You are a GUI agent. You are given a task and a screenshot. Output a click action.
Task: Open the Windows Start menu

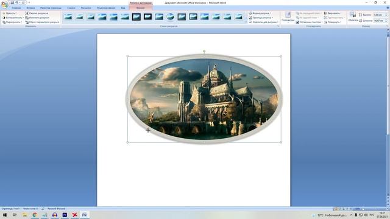[x=4, y=215]
